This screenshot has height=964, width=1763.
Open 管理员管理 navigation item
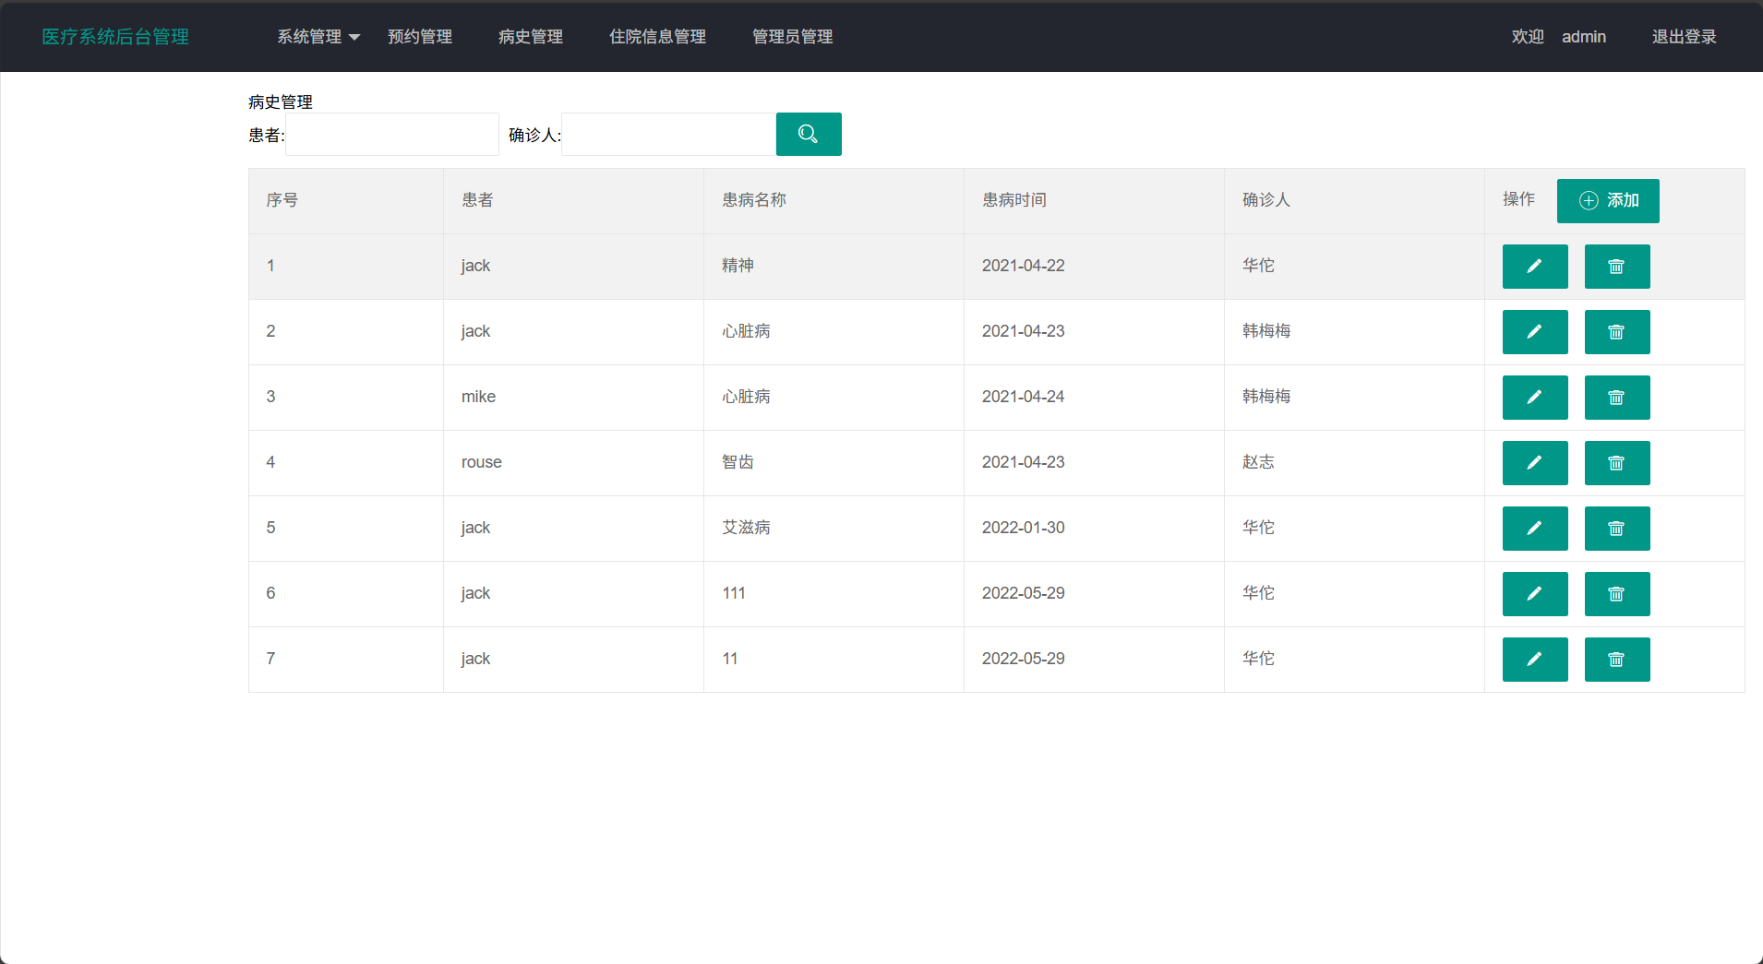792,37
